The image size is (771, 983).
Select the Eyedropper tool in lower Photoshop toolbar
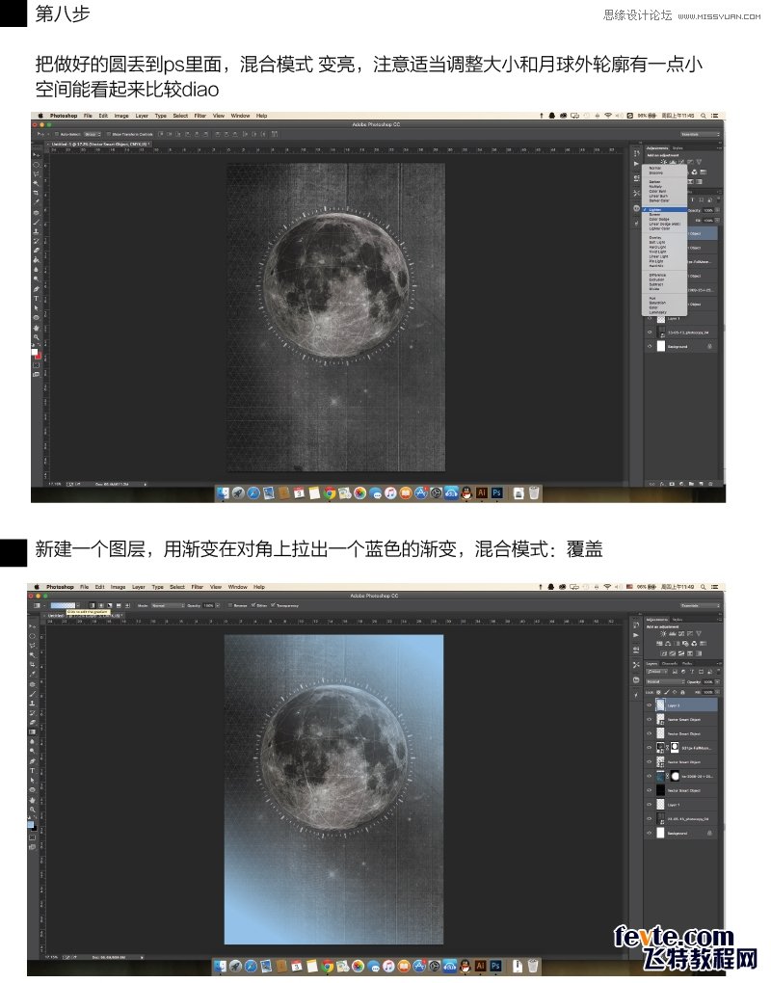click(32, 674)
